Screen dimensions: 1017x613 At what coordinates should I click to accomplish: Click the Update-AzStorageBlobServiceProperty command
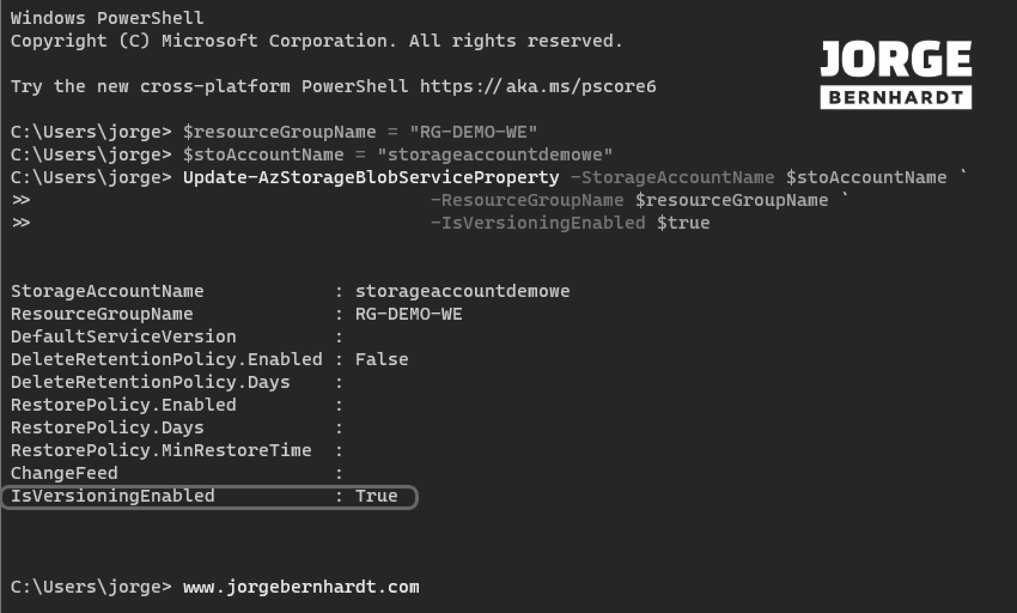(x=371, y=178)
